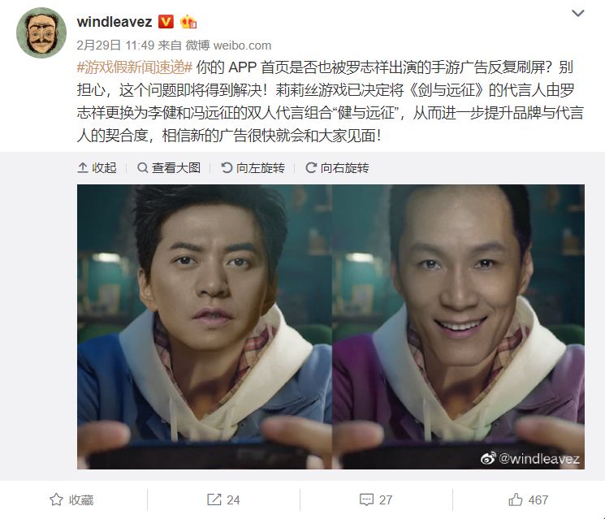605x519 pixels.
Task: Open the post options chevron menu
Action: [x=577, y=14]
